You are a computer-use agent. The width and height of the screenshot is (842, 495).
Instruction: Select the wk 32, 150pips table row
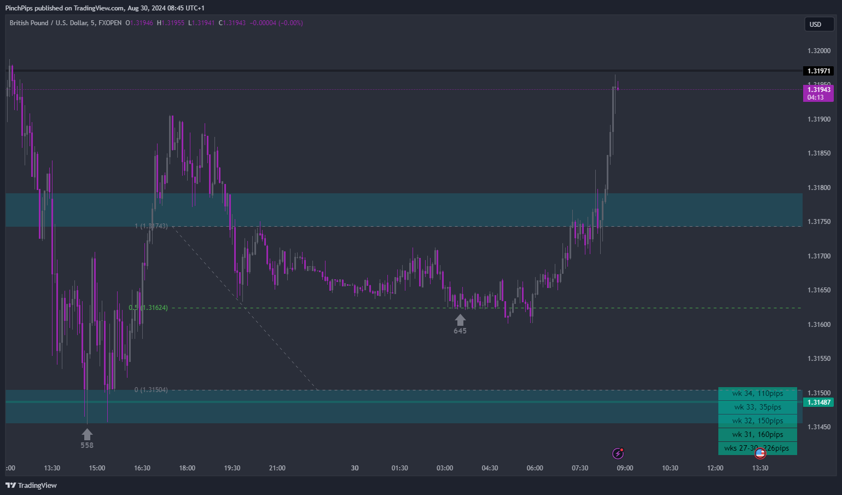[x=758, y=421]
